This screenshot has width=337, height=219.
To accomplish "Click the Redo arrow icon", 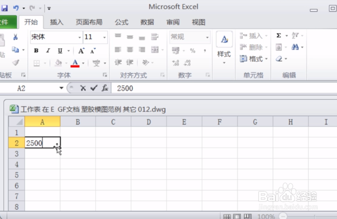I will (32, 8).
